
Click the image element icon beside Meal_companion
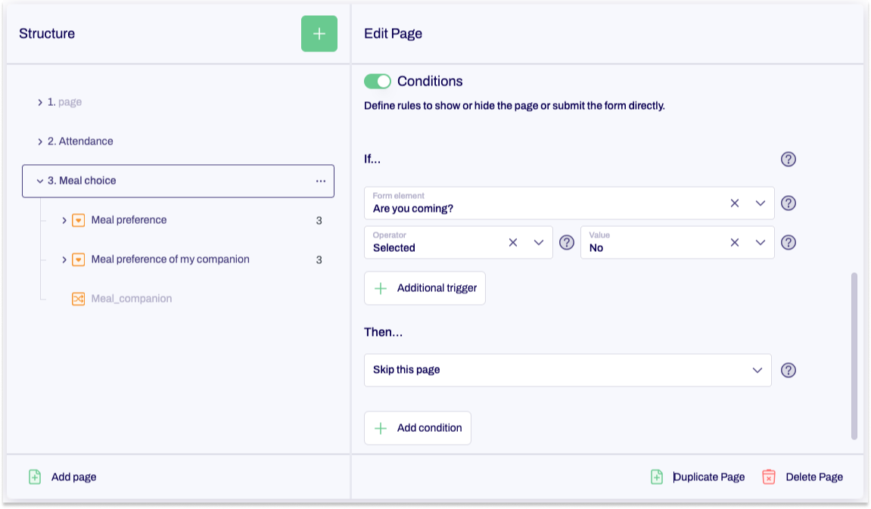79,298
